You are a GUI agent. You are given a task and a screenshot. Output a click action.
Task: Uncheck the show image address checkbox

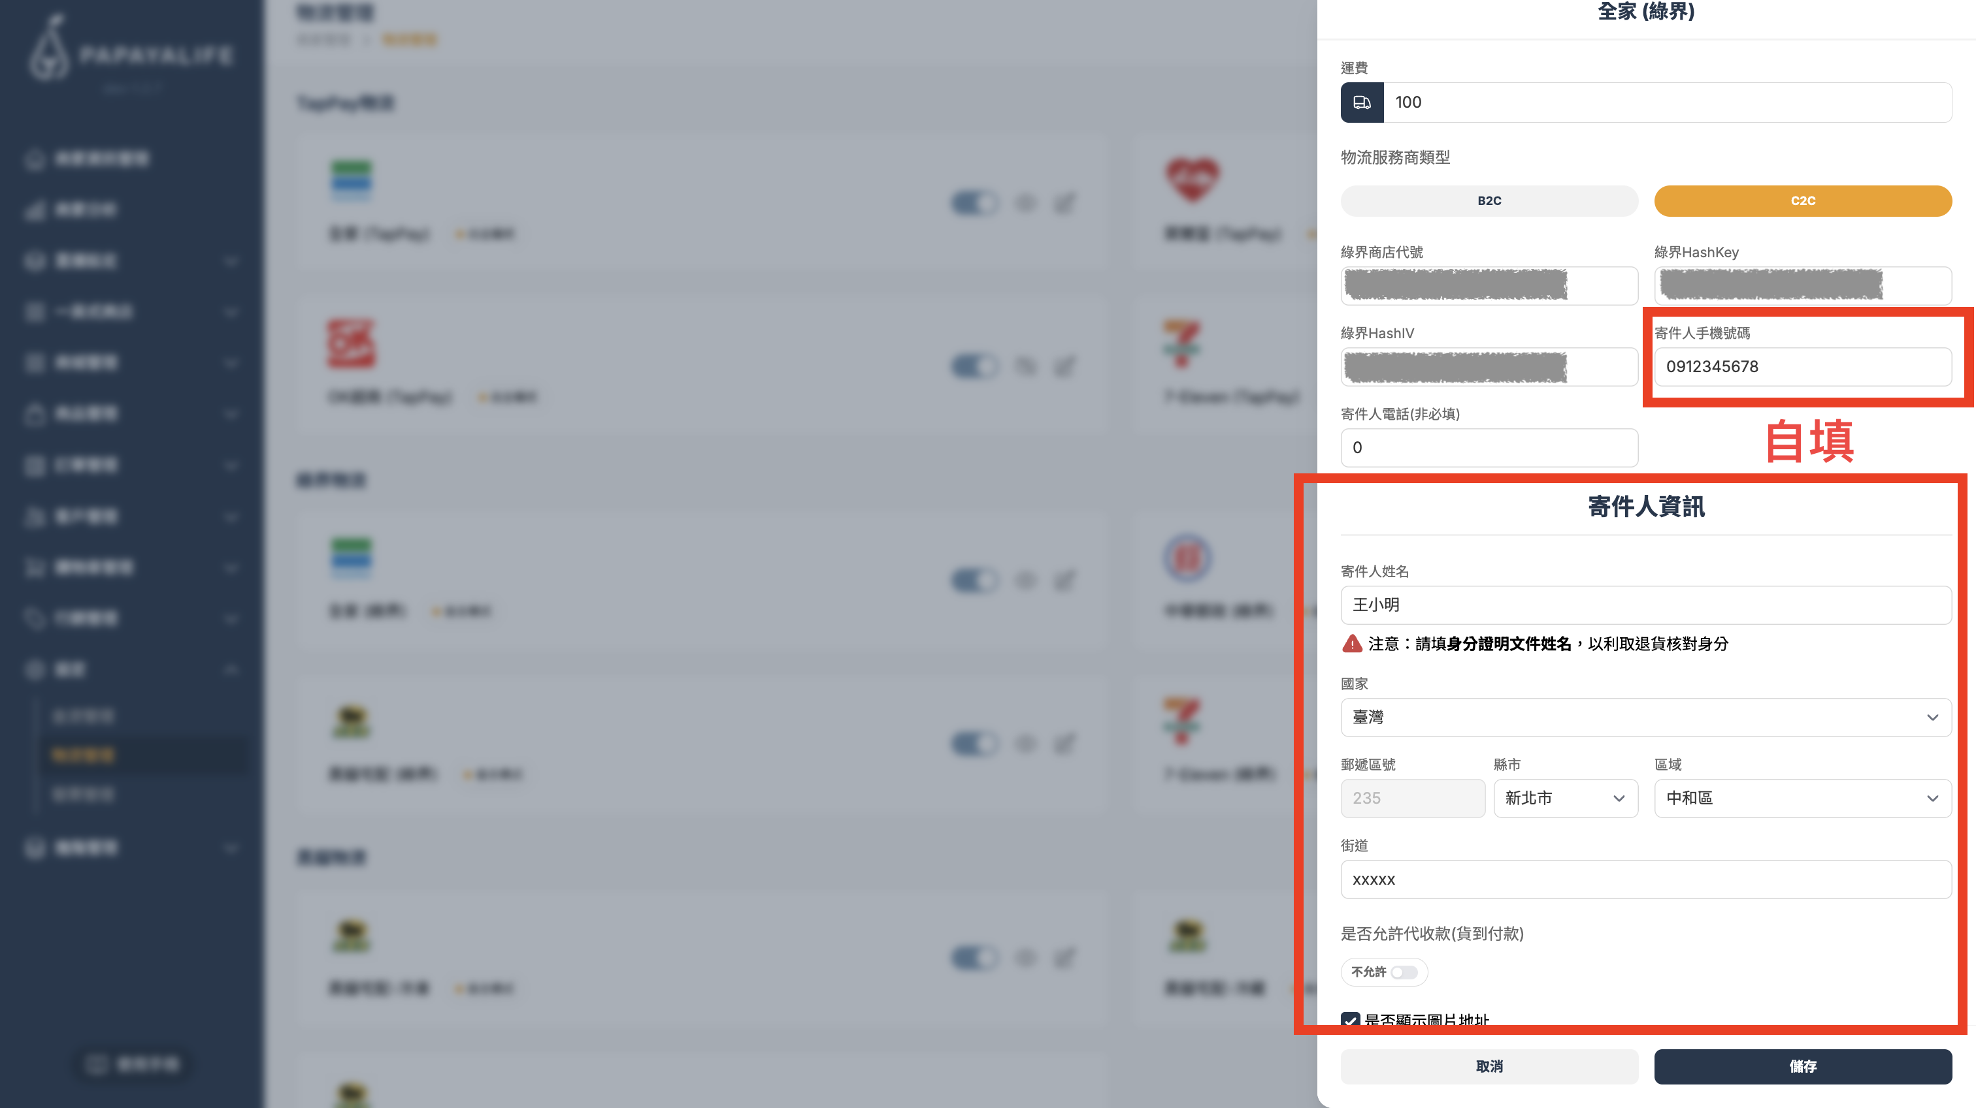1351,1020
